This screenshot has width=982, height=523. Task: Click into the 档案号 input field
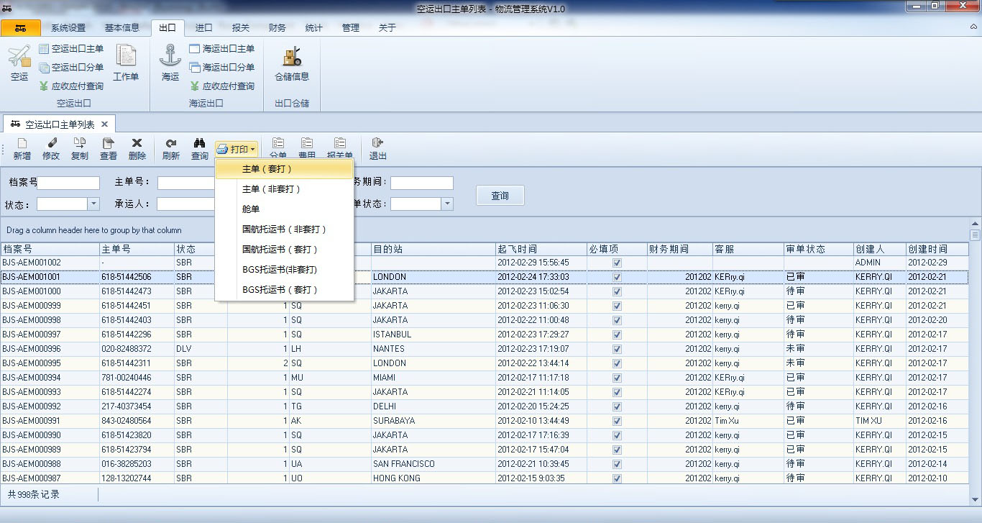pyautogui.click(x=69, y=183)
